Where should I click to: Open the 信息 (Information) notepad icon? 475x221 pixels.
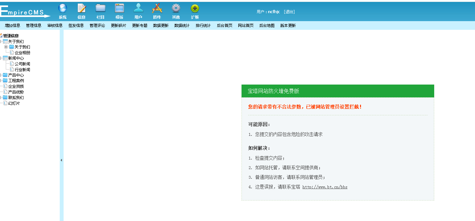(x=82, y=8)
